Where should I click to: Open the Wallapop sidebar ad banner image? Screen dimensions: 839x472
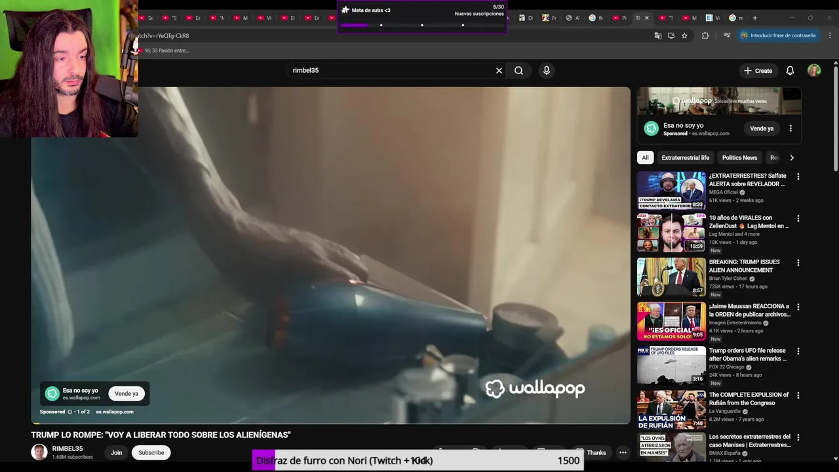tap(719, 101)
